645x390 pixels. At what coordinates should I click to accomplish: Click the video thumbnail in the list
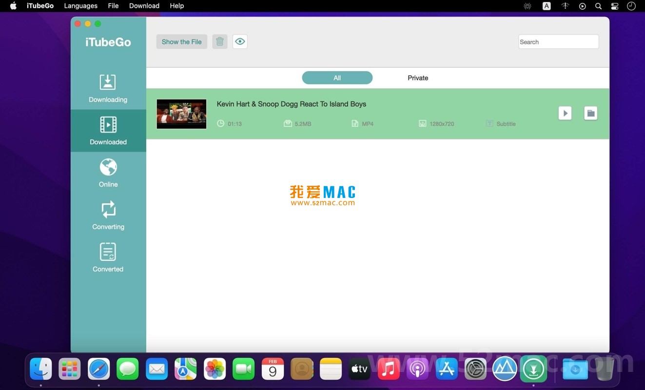click(x=181, y=114)
